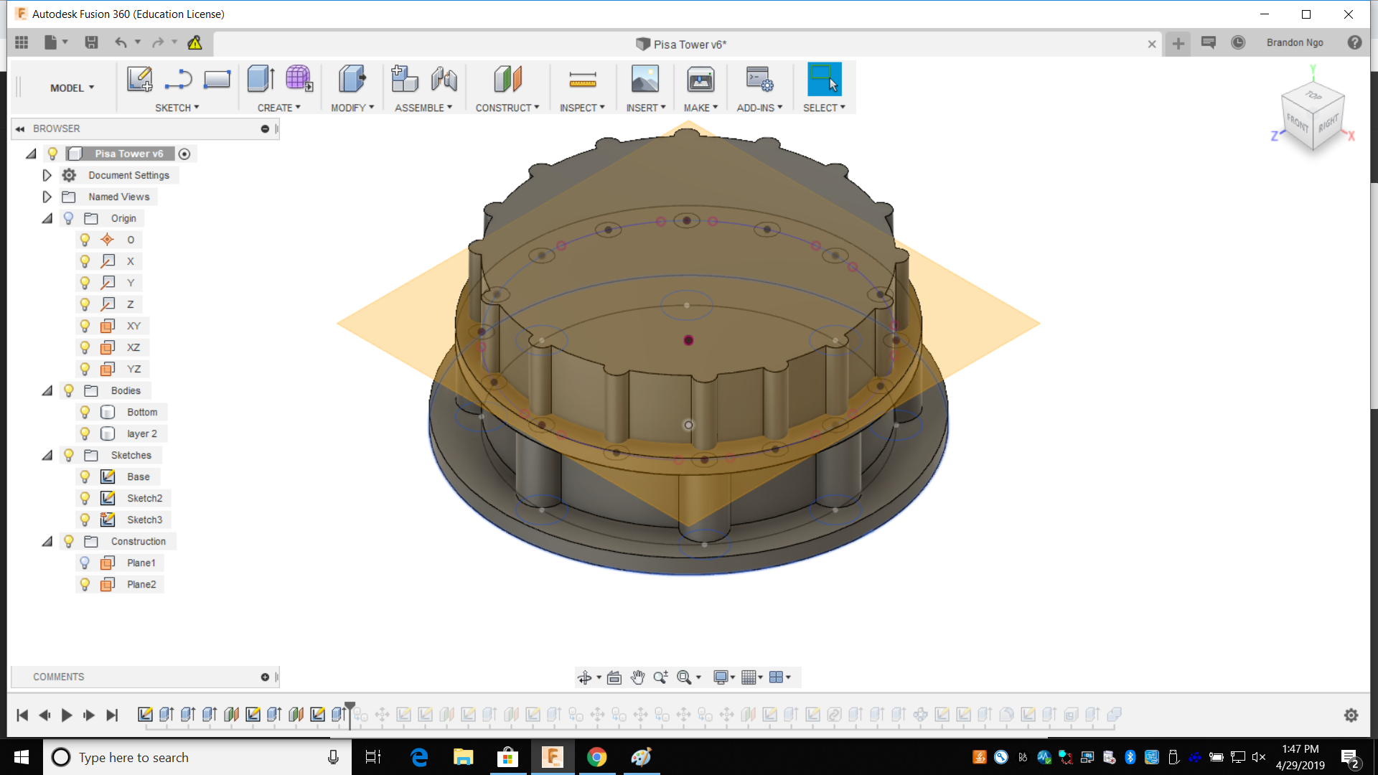Click the Measure inspect tool
The height and width of the screenshot is (775, 1378).
click(583, 80)
